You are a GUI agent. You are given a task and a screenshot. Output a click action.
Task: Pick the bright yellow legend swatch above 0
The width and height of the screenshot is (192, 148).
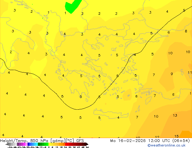tap(49, 144)
